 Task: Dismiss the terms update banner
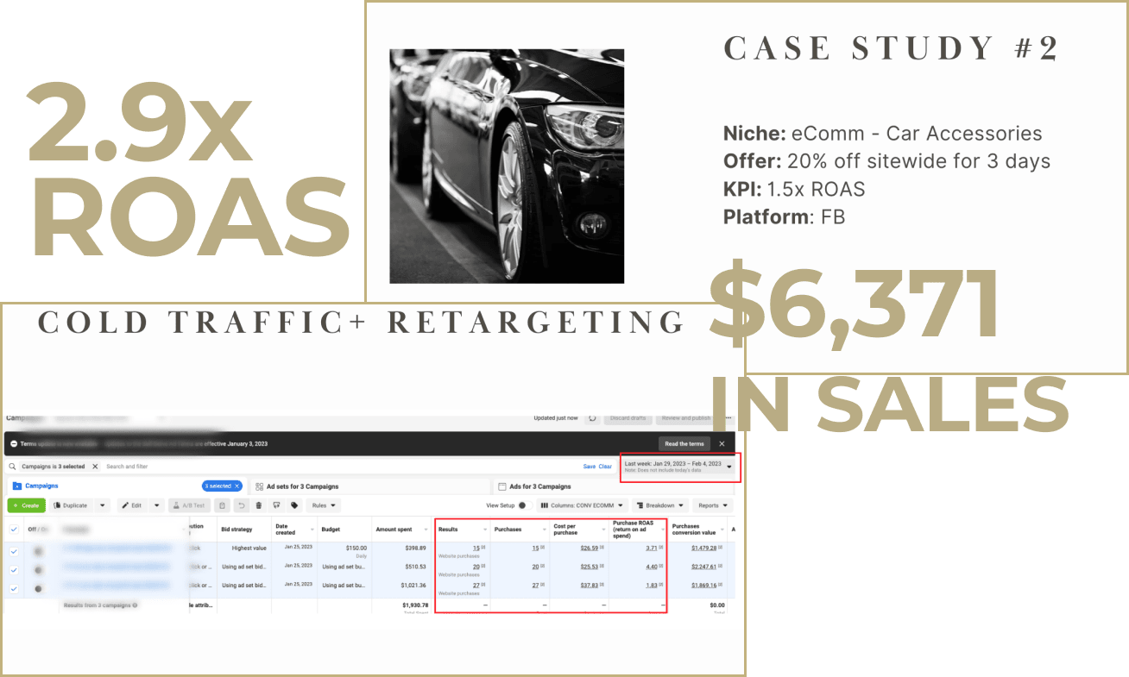pyautogui.click(x=722, y=443)
